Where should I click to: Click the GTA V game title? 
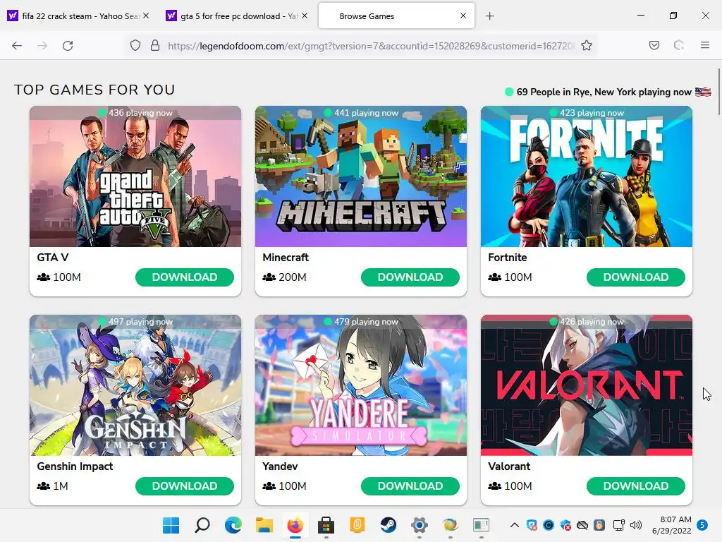(52, 257)
